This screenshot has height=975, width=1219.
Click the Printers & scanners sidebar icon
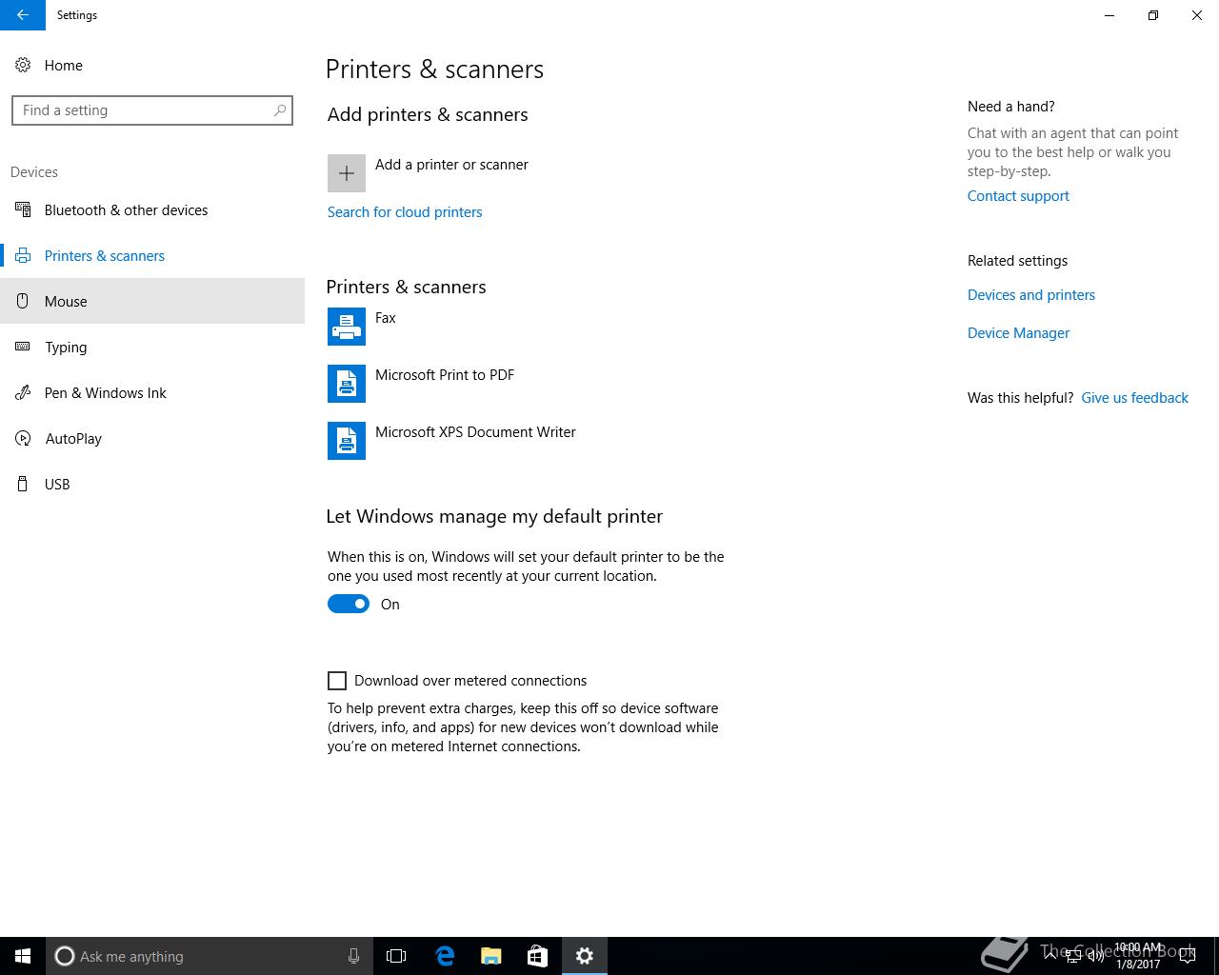23,255
